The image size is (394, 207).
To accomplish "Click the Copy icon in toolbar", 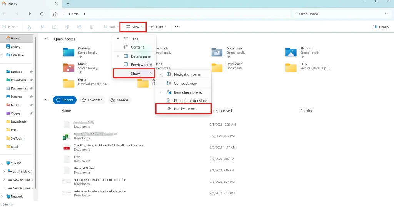I will tap(42, 26).
